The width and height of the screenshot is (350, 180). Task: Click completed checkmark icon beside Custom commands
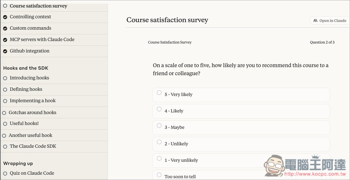pyautogui.click(x=5, y=28)
